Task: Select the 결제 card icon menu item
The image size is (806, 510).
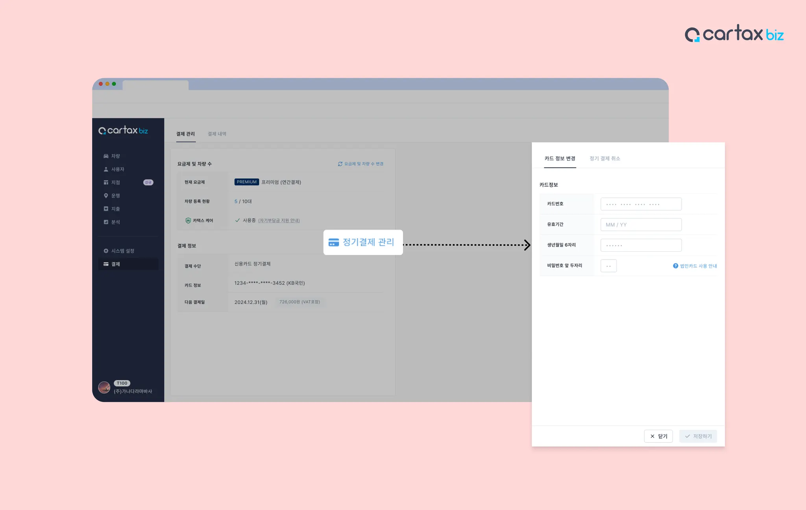Action: (x=106, y=264)
